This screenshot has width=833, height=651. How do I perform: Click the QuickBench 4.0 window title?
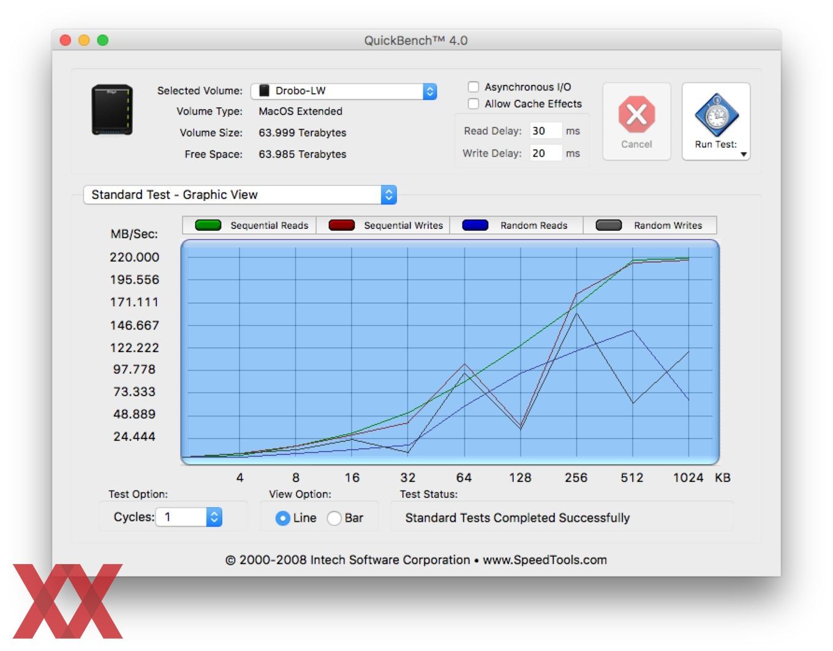(x=416, y=40)
